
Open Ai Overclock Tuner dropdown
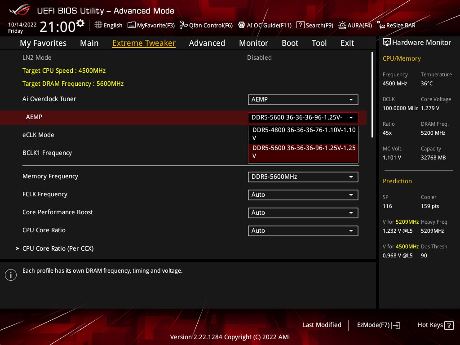pyautogui.click(x=303, y=99)
